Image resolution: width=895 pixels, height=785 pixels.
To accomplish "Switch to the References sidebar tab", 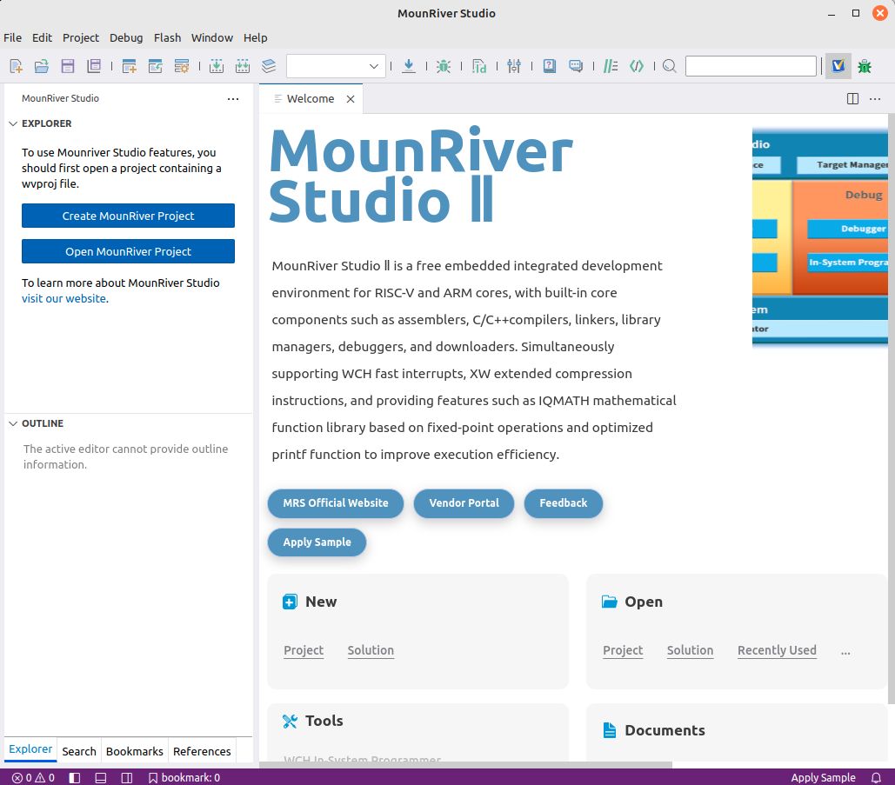I will click(x=202, y=751).
